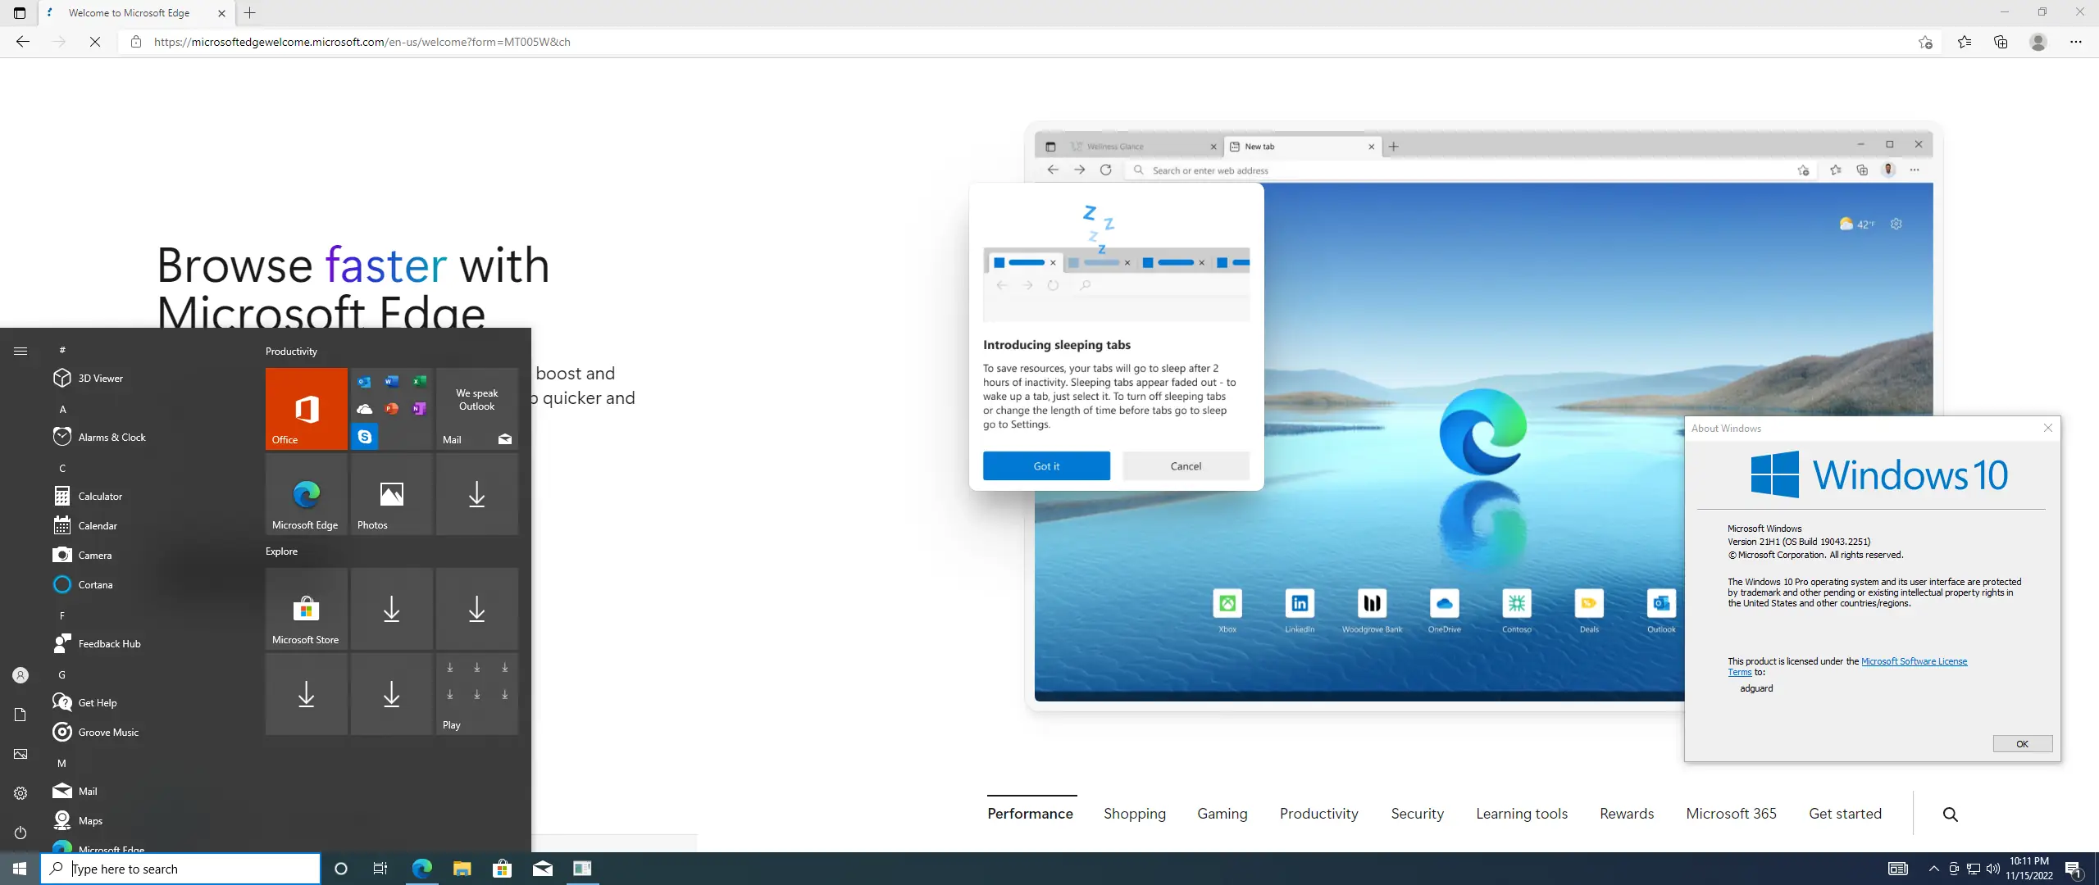Click the Microsoft Edge icon on the taskbar
This screenshot has height=885, width=2099.
coord(421,869)
